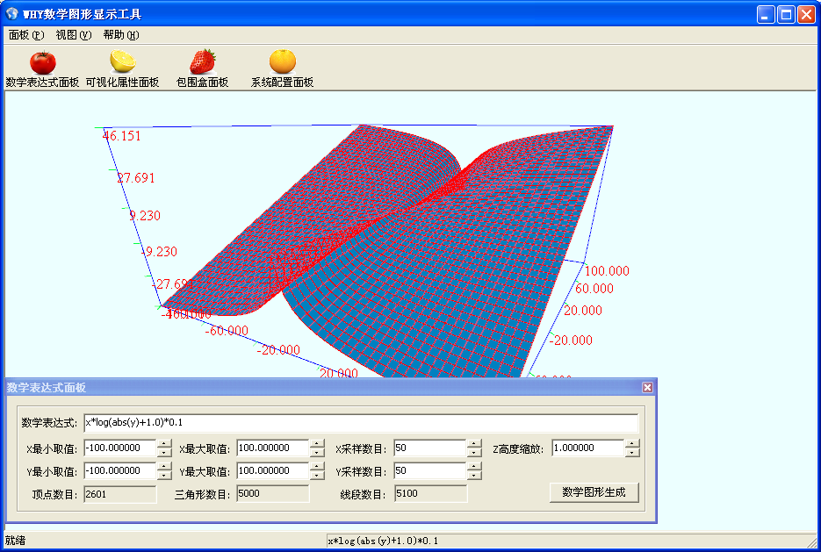Maximize the WHY数学图形显示工具 window
This screenshot has width=821, height=552.
(786, 14)
